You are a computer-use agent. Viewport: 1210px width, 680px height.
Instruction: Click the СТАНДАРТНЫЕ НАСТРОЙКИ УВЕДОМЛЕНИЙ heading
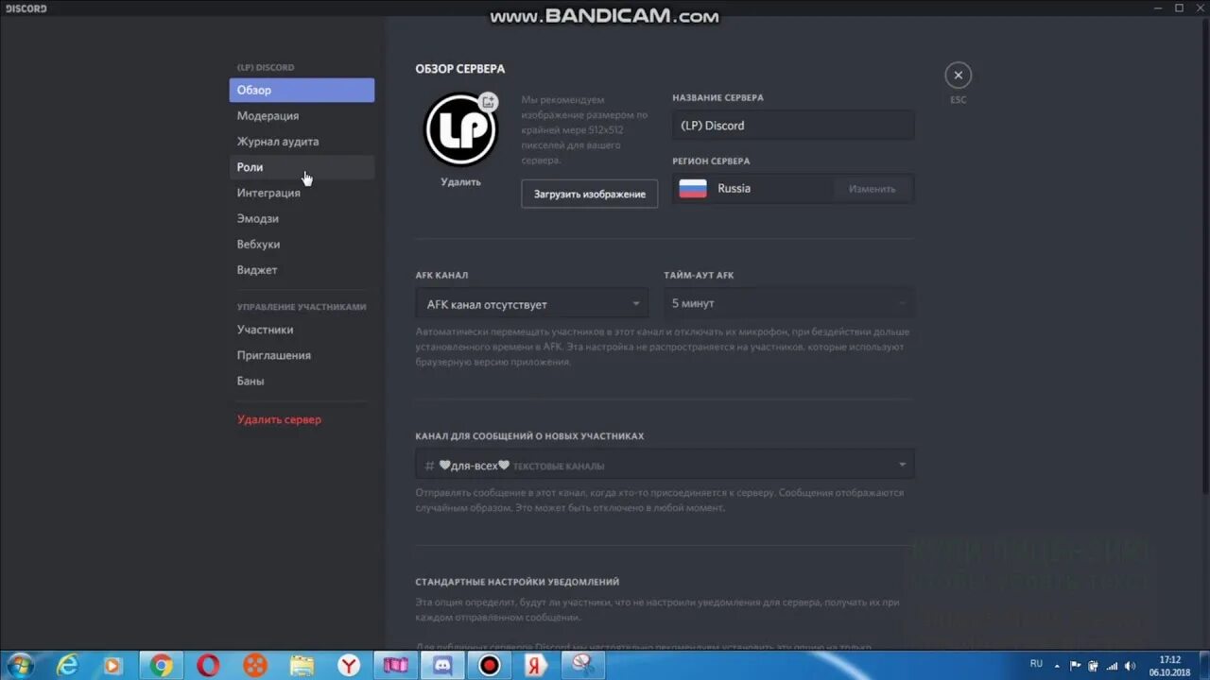pos(518,582)
